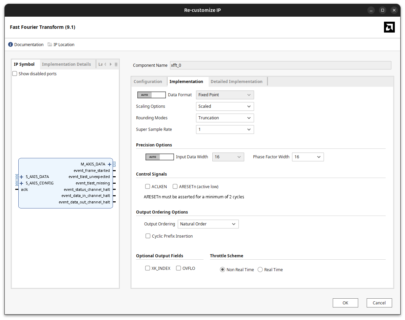405x320 pixels.
Task: Open the Data Format dropdown
Action: coord(225,95)
